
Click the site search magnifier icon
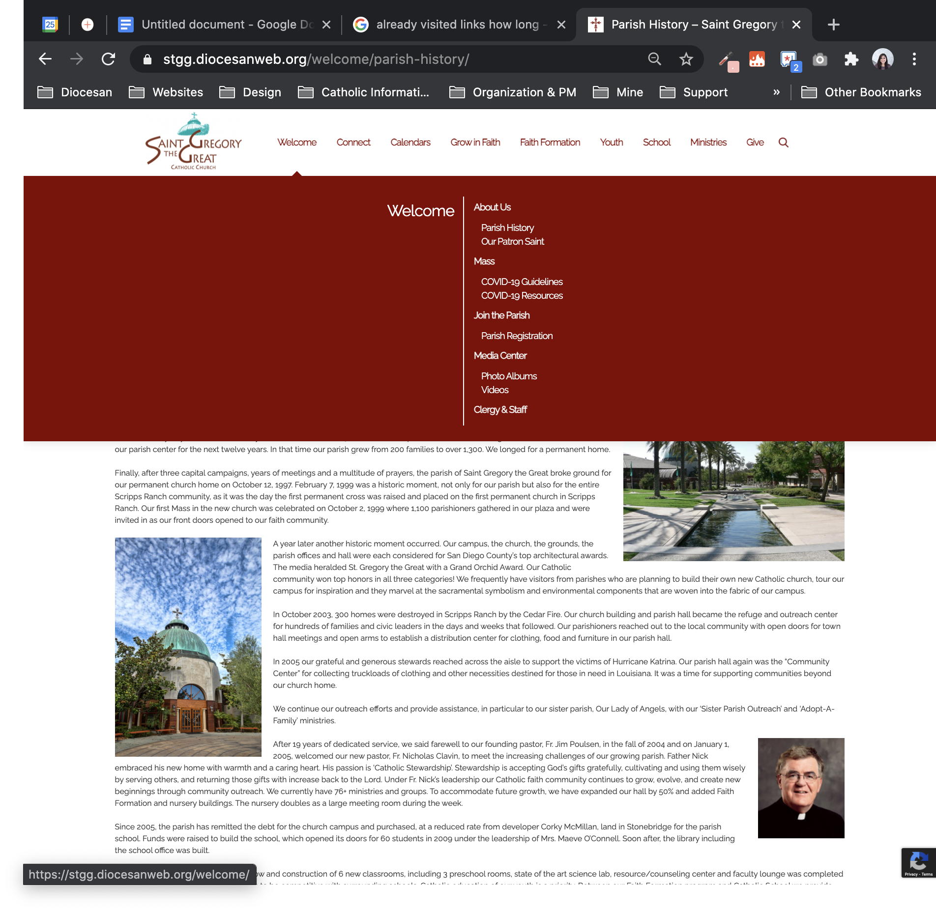(x=784, y=142)
